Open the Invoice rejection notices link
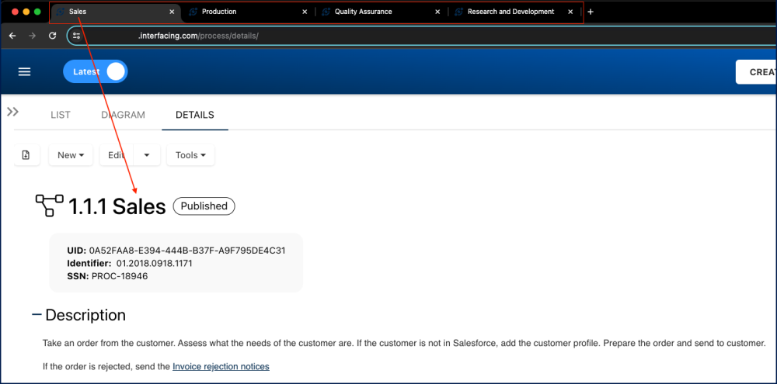Screen dimensions: 777x384 [x=221, y=366]
